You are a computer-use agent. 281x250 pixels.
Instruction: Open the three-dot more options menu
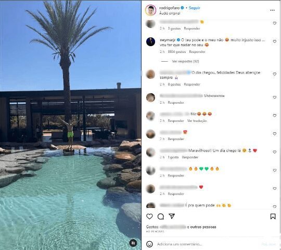[x=272, y=10]
